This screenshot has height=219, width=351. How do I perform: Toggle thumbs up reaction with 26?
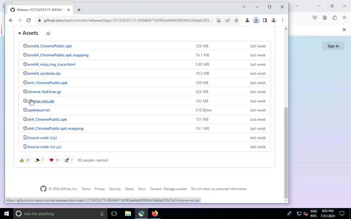[x=25, y=160]
